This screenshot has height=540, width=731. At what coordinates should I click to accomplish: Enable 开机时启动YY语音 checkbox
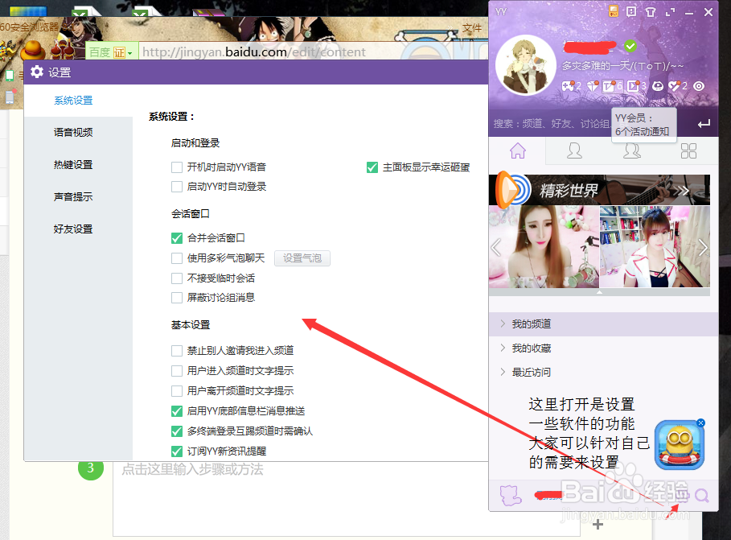pyautogui.click(x=177, y=167)
